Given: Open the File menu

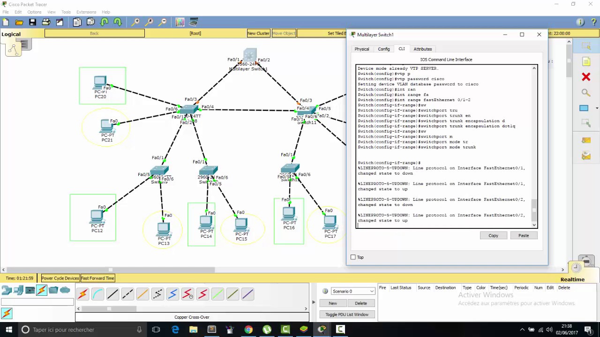Looking at the screenshot, I should tap(6, 12).
